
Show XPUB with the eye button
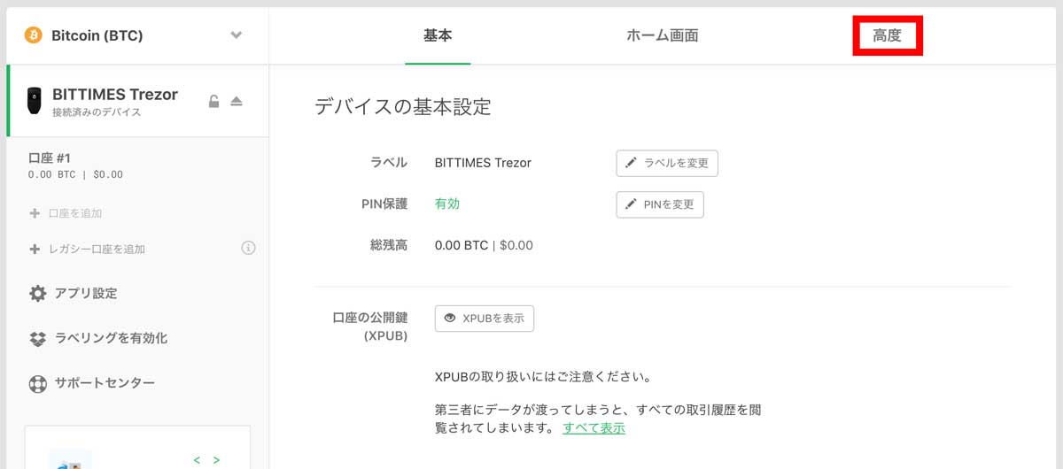[485, 319]
